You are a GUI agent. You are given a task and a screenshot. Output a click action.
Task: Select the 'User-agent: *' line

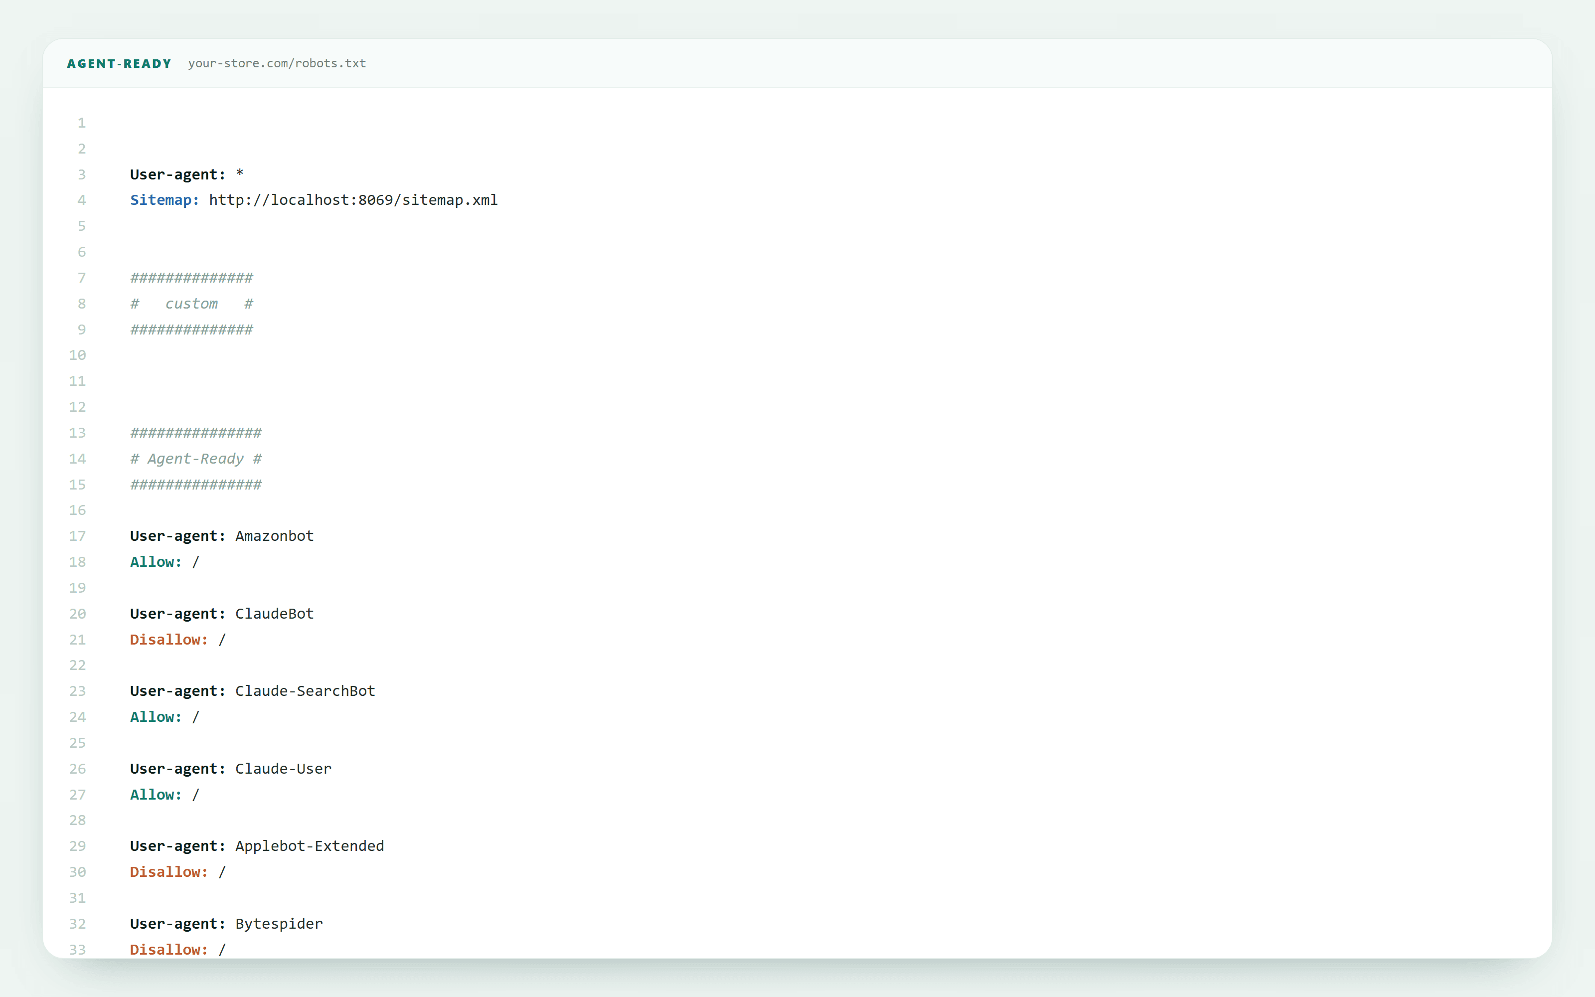186,174
